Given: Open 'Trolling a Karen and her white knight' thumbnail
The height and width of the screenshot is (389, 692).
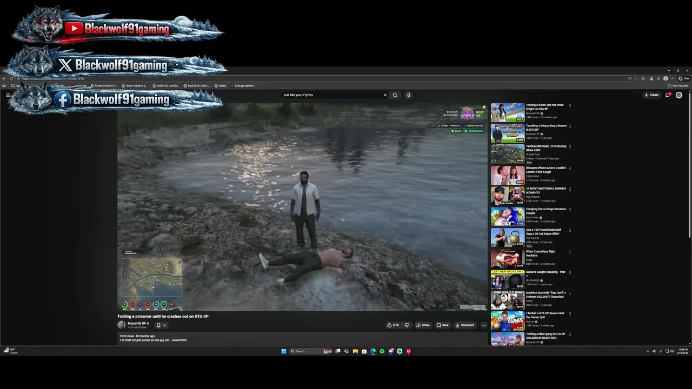Looking at the screenshot, I should click(507, 112).
